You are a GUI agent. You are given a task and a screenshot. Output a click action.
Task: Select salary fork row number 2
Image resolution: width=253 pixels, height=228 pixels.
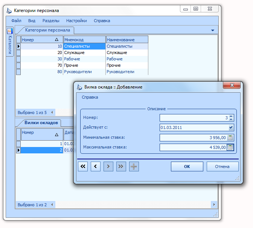(x=42, y=150)
